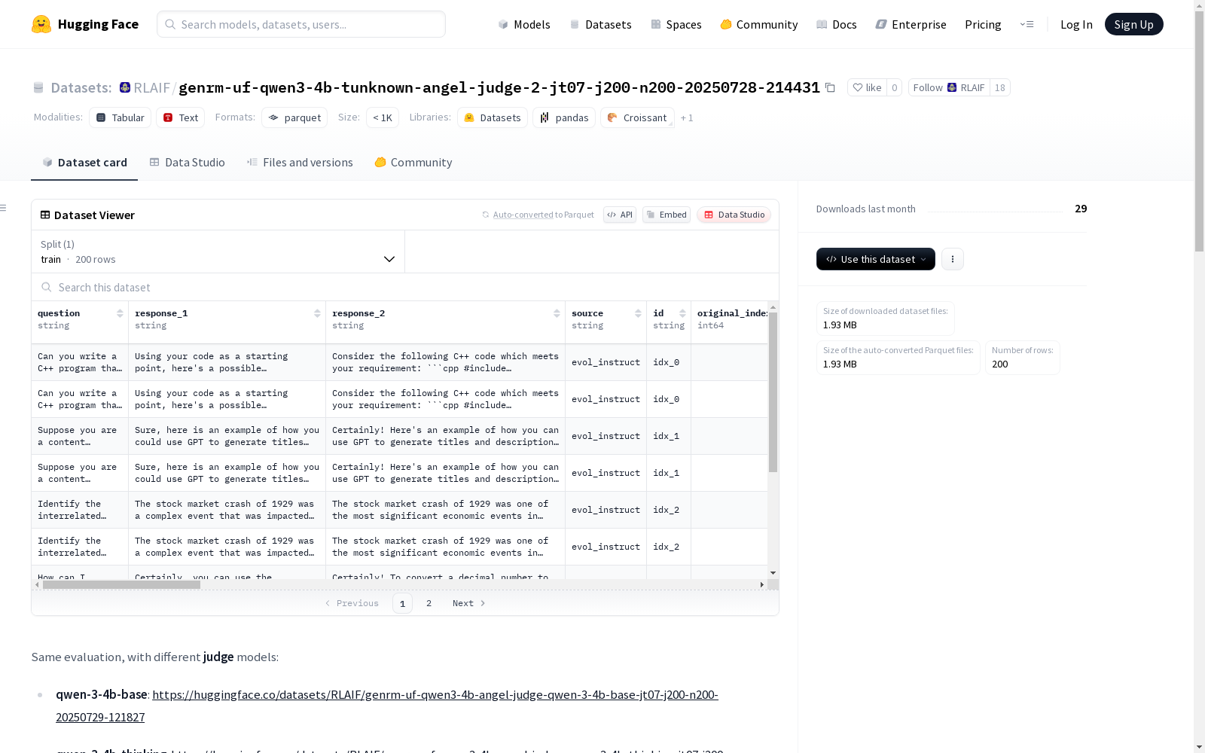Sort the id column
Image resolution: width=1205 pixels, height=753 pixels.
pos(682,313)
